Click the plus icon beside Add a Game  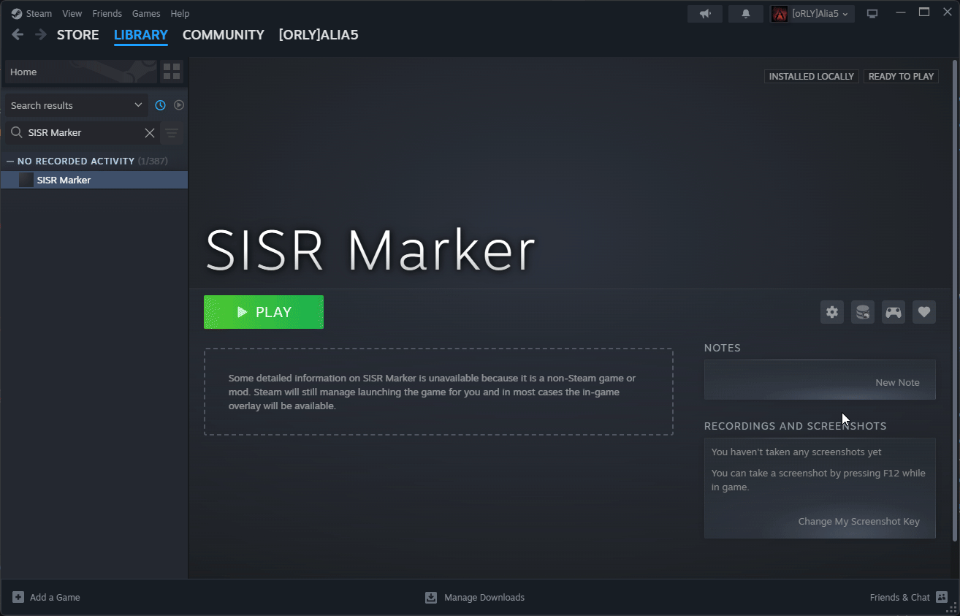coord(18,597)
